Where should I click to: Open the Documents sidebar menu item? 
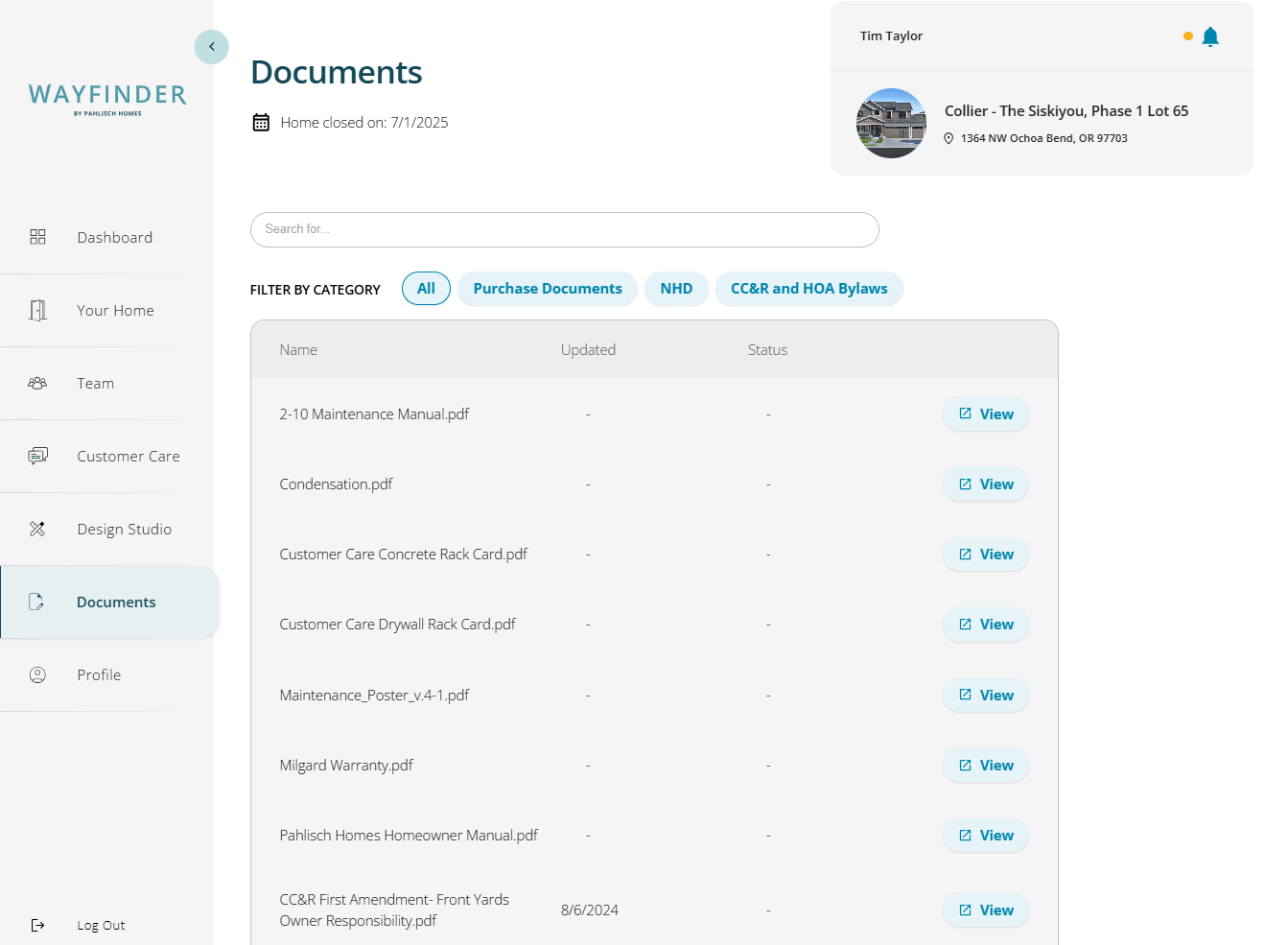pyautogui.click(x=115, y=602)
